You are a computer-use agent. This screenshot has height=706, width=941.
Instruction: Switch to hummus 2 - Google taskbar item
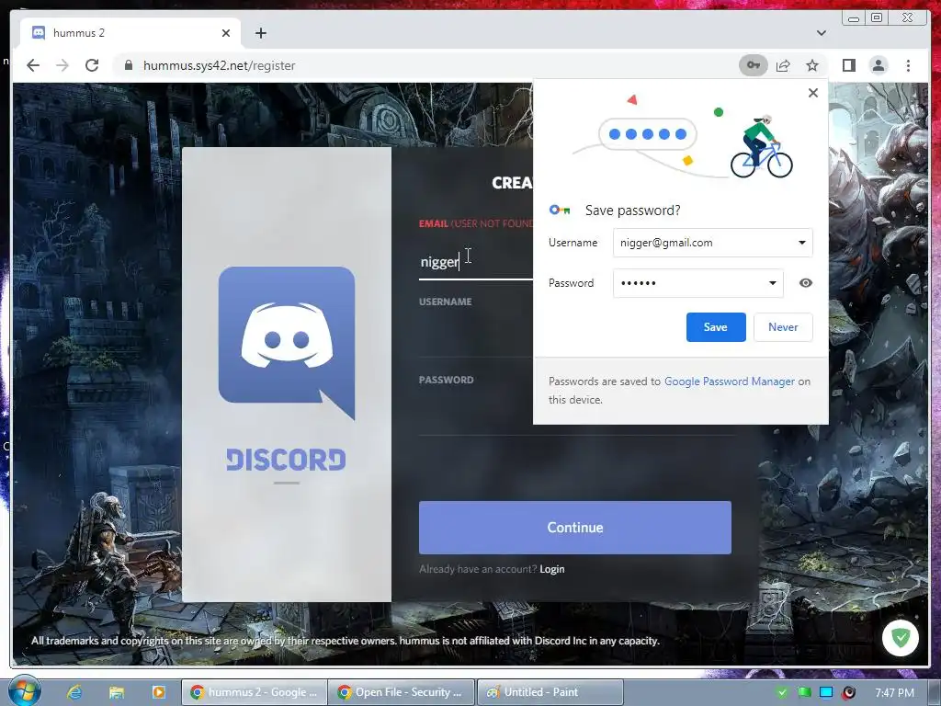point(255,692)
